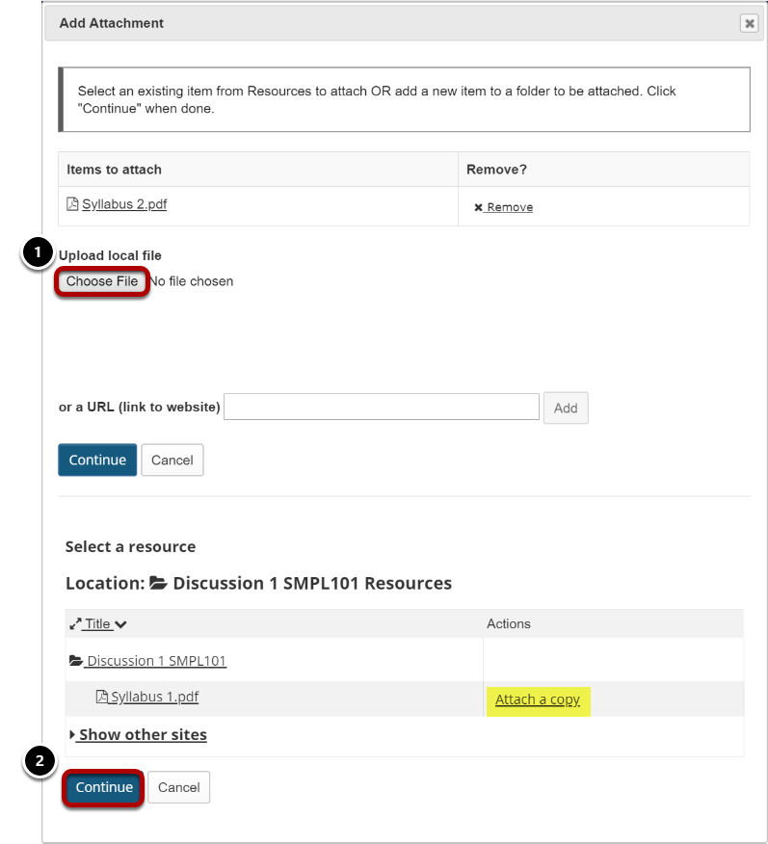Attach a copy of Syllabus 1.pdf

click(x=538, y=699)
